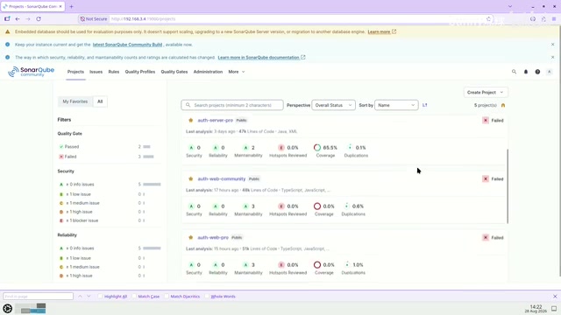Open browser extensions icon
The width and height of the screenshot is (561, 315).
pyautogui.click(x=543, y=19)
